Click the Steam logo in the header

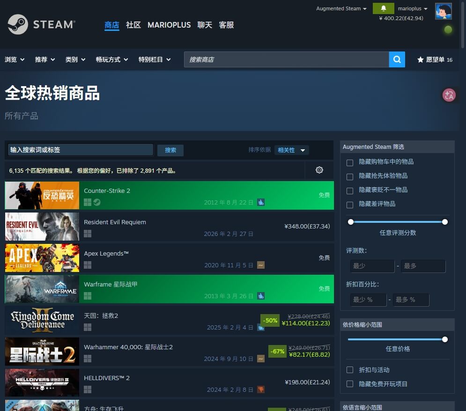41,24
